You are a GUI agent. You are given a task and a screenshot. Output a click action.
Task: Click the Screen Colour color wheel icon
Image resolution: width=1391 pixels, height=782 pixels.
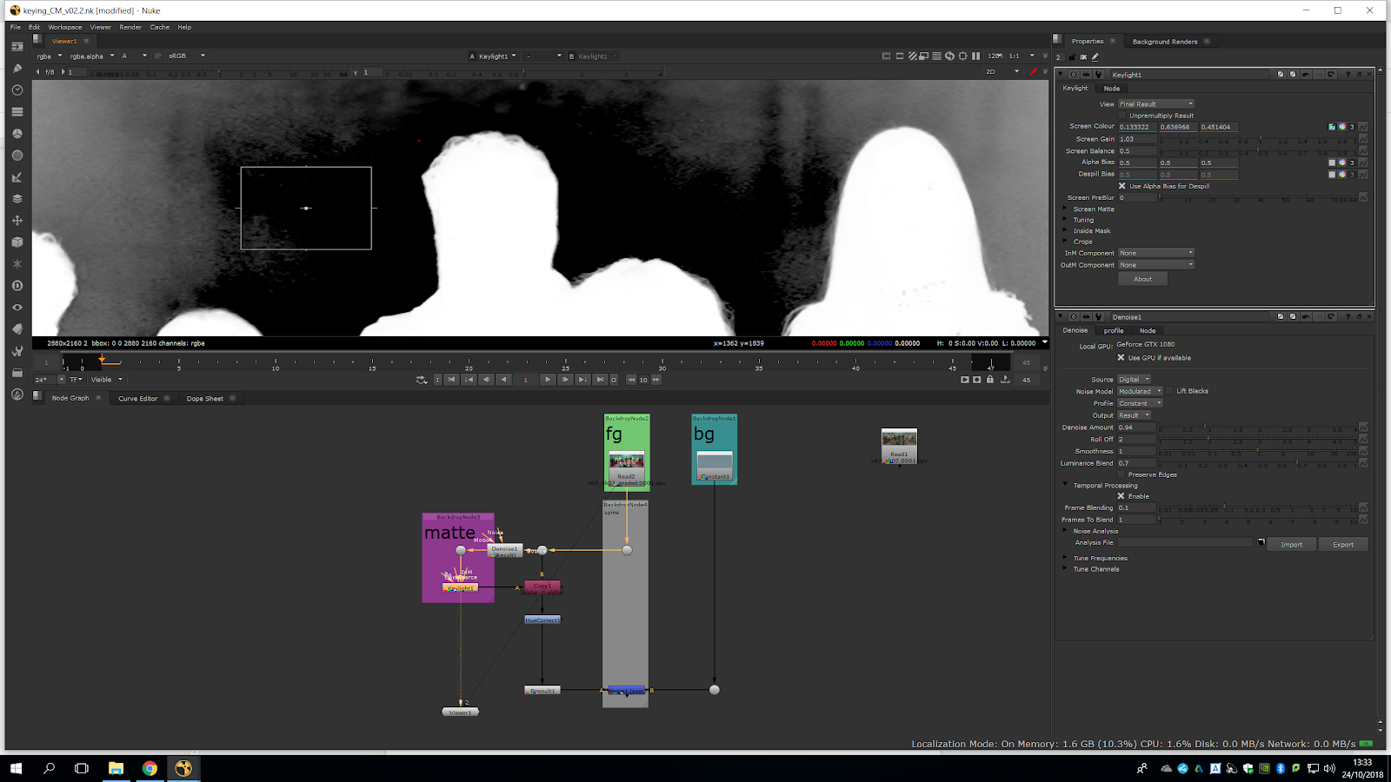[x=1341, y=127]
